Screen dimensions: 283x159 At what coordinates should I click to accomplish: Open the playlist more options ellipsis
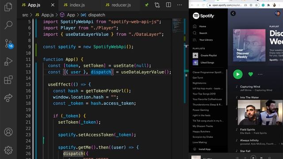(260, 74)
